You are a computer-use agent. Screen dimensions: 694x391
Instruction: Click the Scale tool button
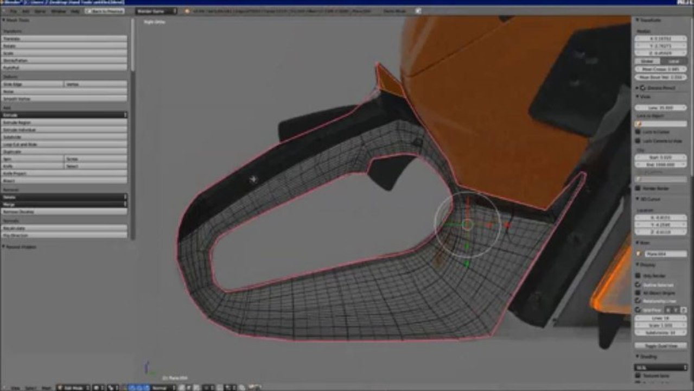pyautogui.click(x=65, y=53)
